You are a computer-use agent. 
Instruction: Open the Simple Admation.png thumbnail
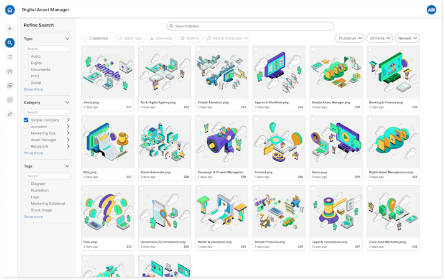coord(222,72)
